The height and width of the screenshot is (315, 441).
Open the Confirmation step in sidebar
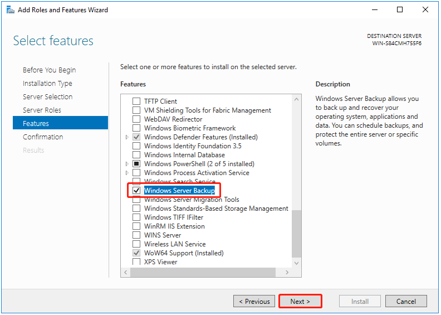pos(43,137)
